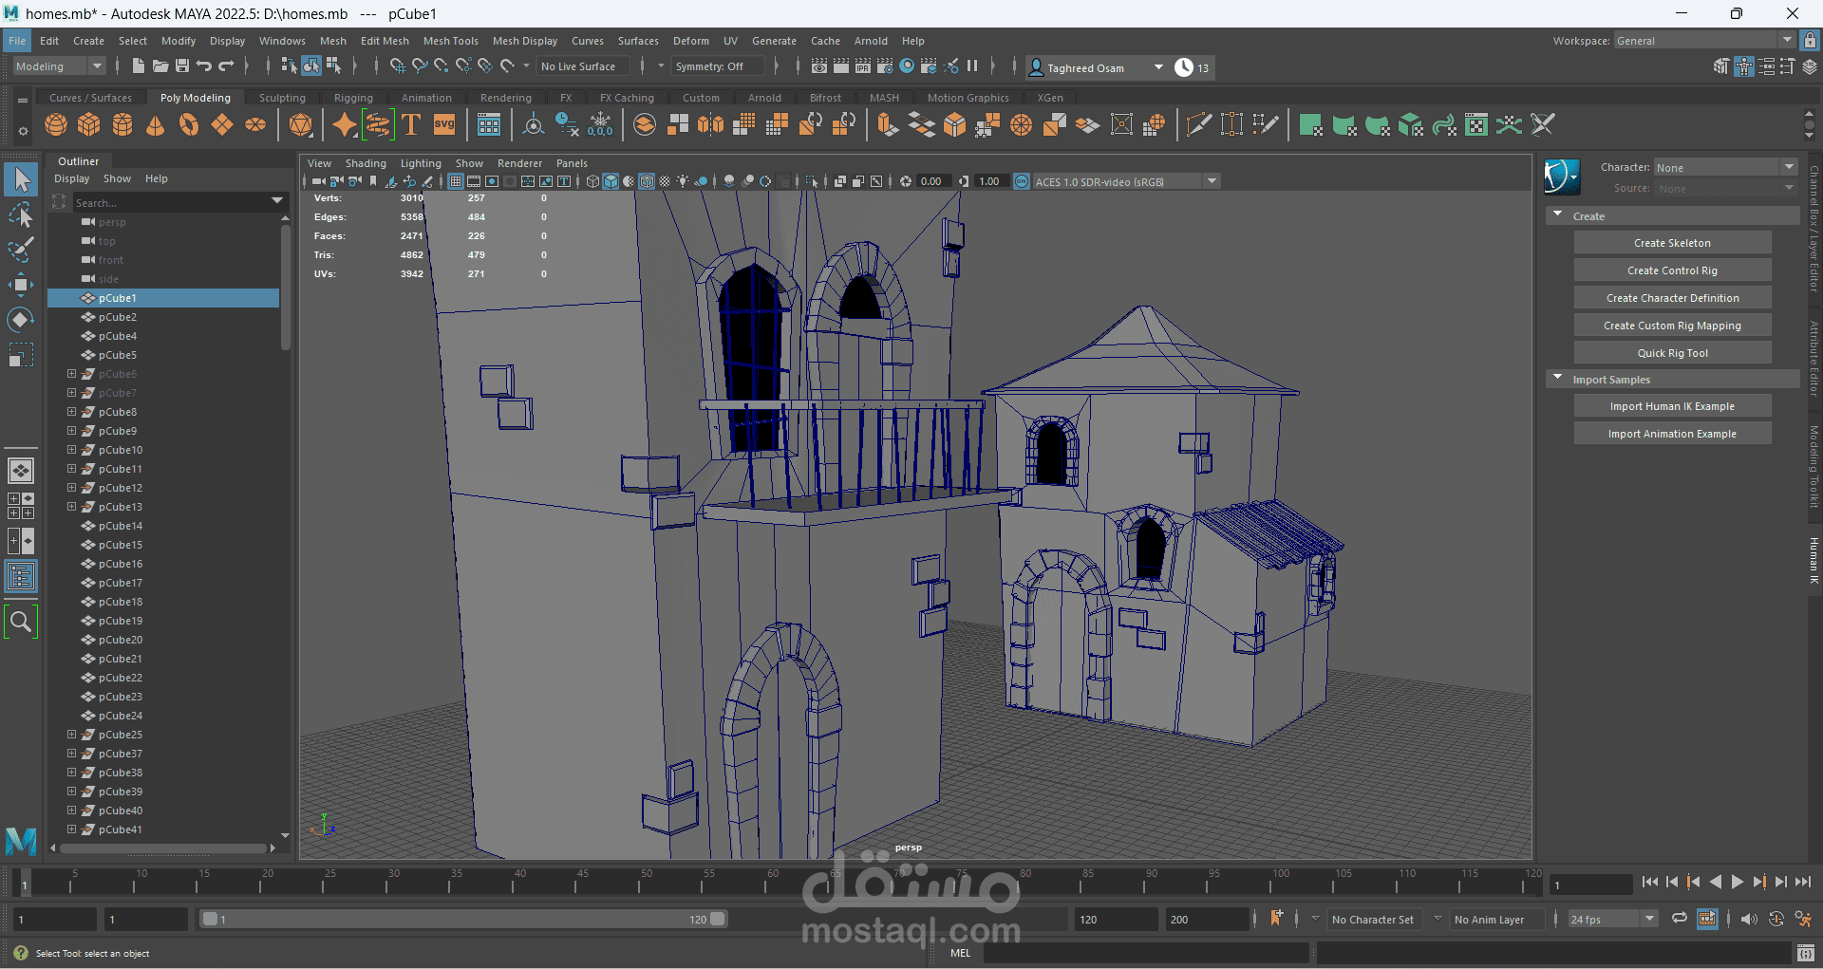1823x969 pixels.
Task: Toggle the auto keyframe button
Action: point(1776,919)
